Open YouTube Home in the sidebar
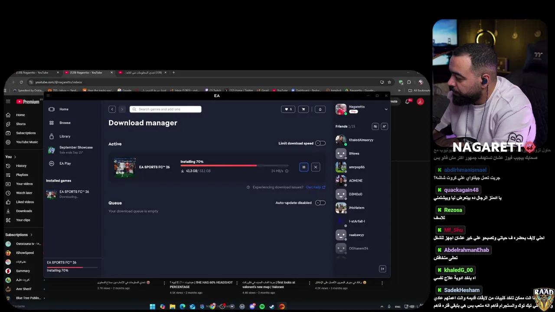Viewport: 555px width, 312px height. pos(20,115)
